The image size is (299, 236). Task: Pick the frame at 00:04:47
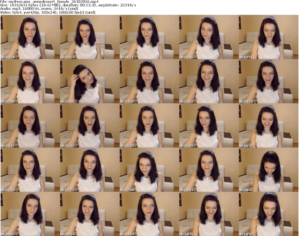30,126
